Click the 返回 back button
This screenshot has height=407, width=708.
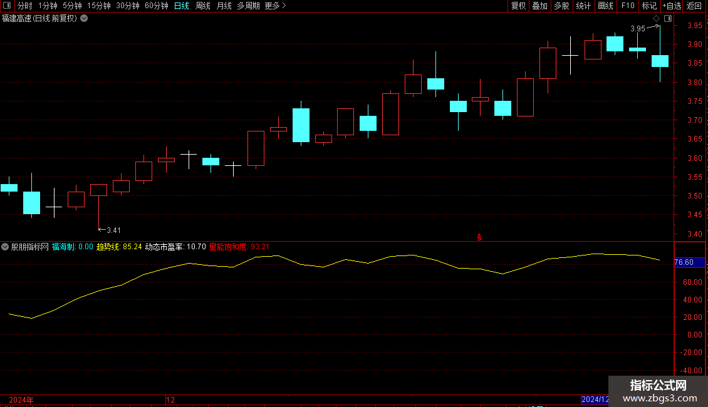694,6
